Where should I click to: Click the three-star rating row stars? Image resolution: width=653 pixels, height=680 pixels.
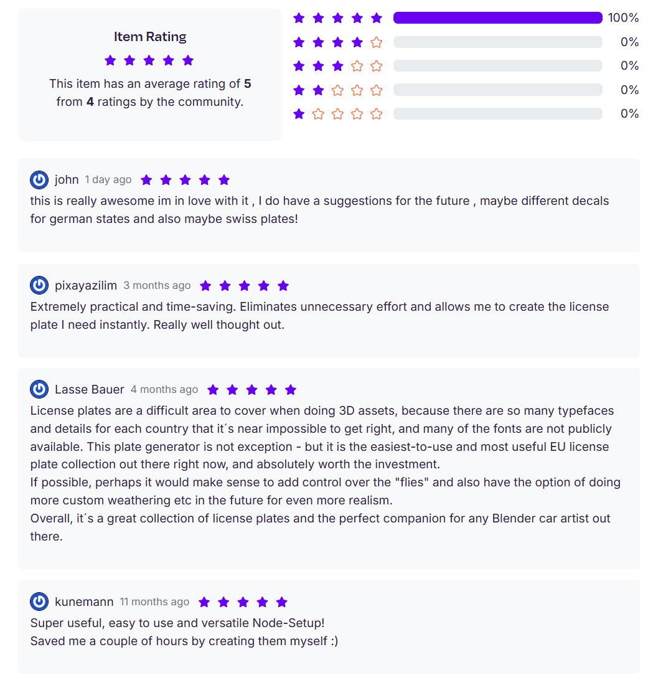click(337, 66)
